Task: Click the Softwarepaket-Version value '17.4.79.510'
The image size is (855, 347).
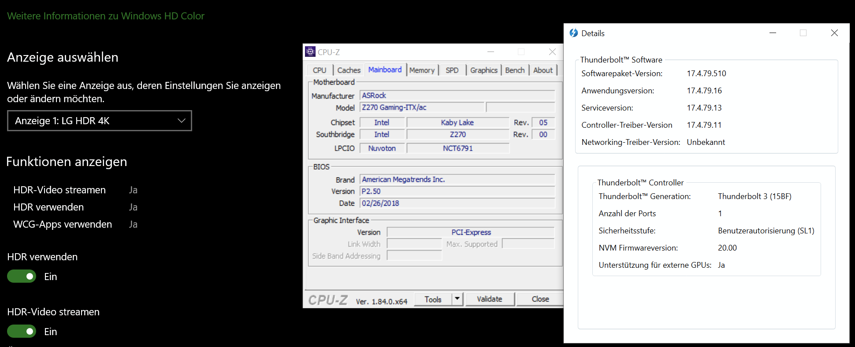Action: click(706, 74)
